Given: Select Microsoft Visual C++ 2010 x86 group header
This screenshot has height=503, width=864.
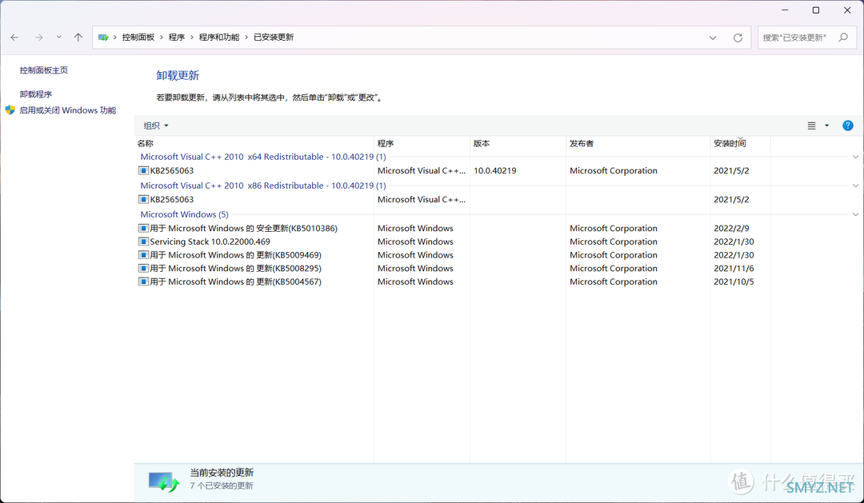Looking at the screenshot, I should point(263,186).
